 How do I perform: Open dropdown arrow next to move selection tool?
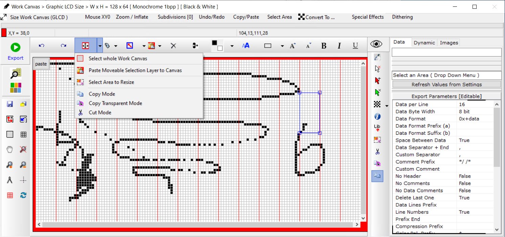(x=100, y=46)
